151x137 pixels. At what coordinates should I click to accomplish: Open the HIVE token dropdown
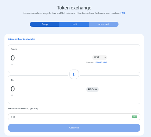(x=100, y=57)
